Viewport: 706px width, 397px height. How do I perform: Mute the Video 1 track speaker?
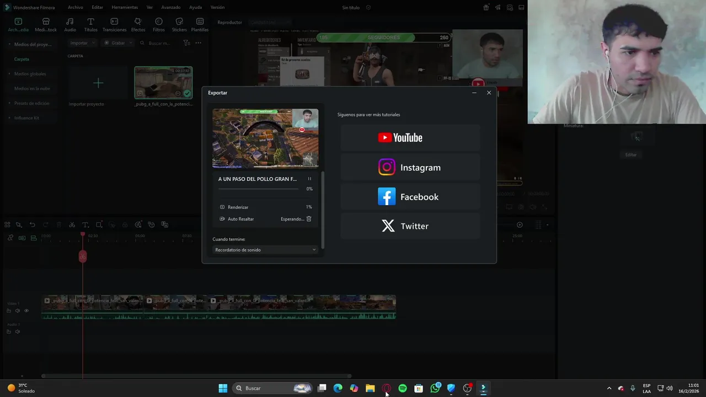(17, 310)
